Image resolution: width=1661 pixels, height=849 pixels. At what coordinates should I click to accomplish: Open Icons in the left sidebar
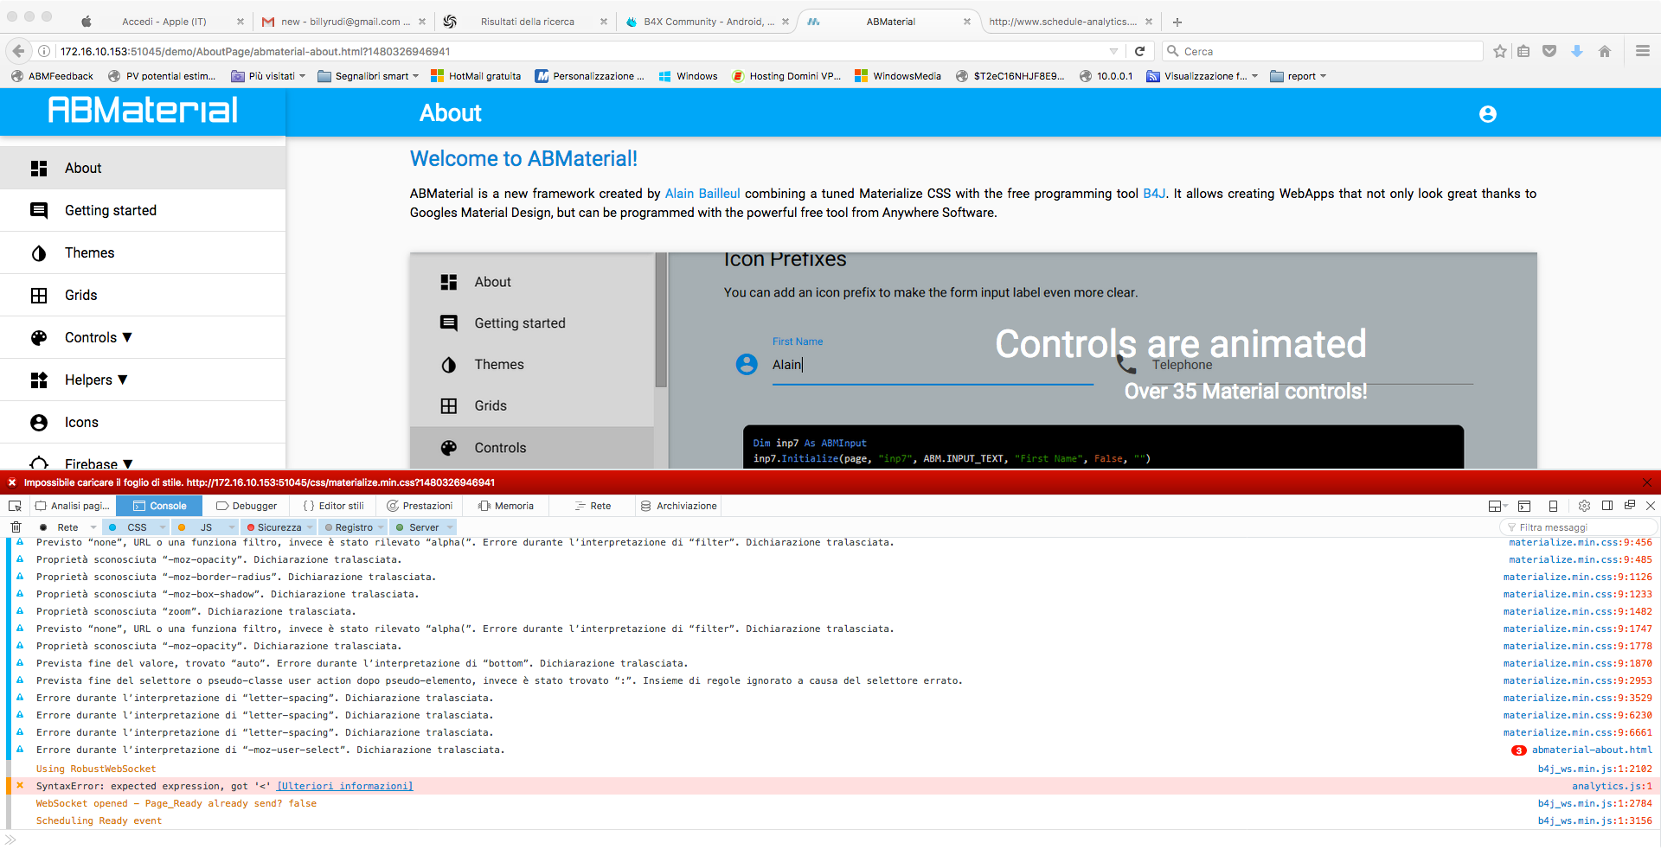tap(143, 422)
